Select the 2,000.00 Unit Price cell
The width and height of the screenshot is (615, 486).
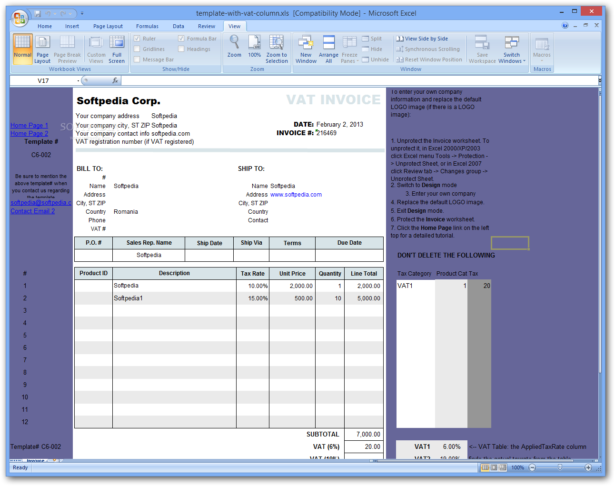tap(292, 286)
